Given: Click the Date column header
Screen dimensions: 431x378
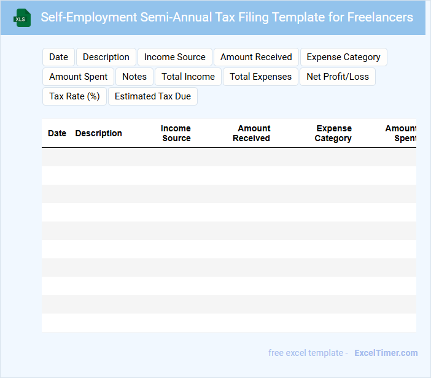Looking at the screenshot, I should 57,133.
